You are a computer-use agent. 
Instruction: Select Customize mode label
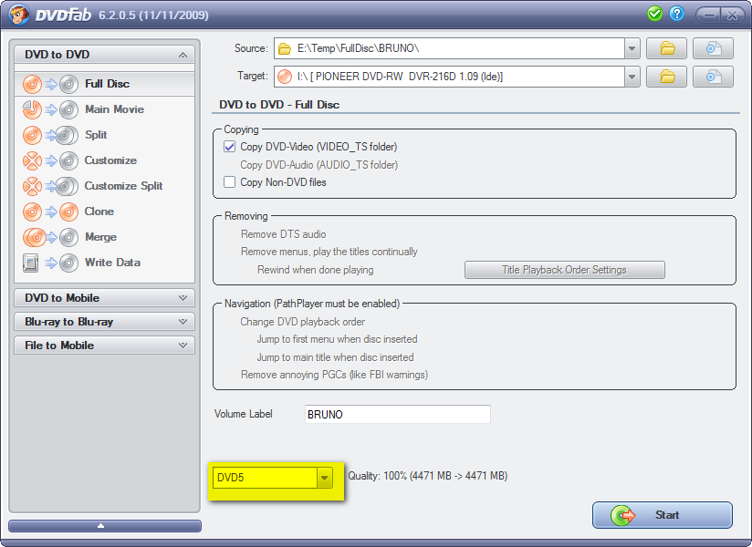[x=110, y=160]
